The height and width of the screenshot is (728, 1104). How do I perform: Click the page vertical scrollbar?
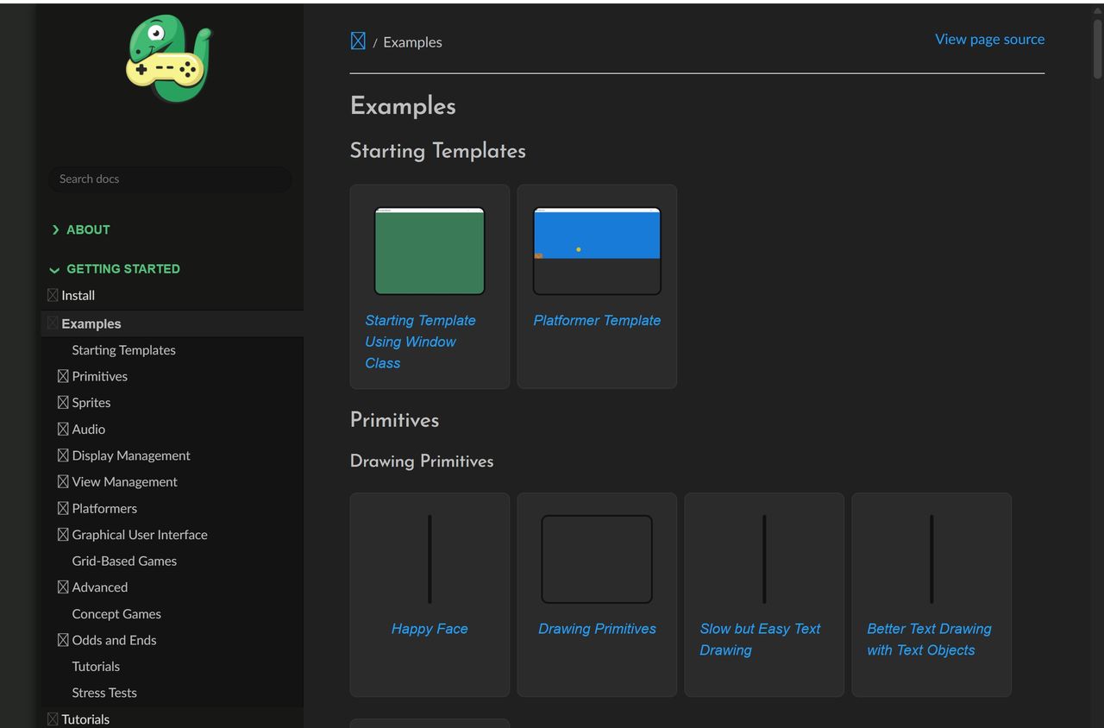[1097, 52]
